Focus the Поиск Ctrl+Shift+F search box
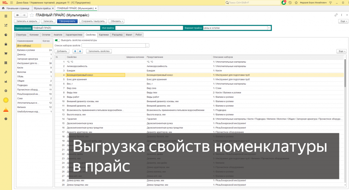The image size is (349, 190). 252,3
